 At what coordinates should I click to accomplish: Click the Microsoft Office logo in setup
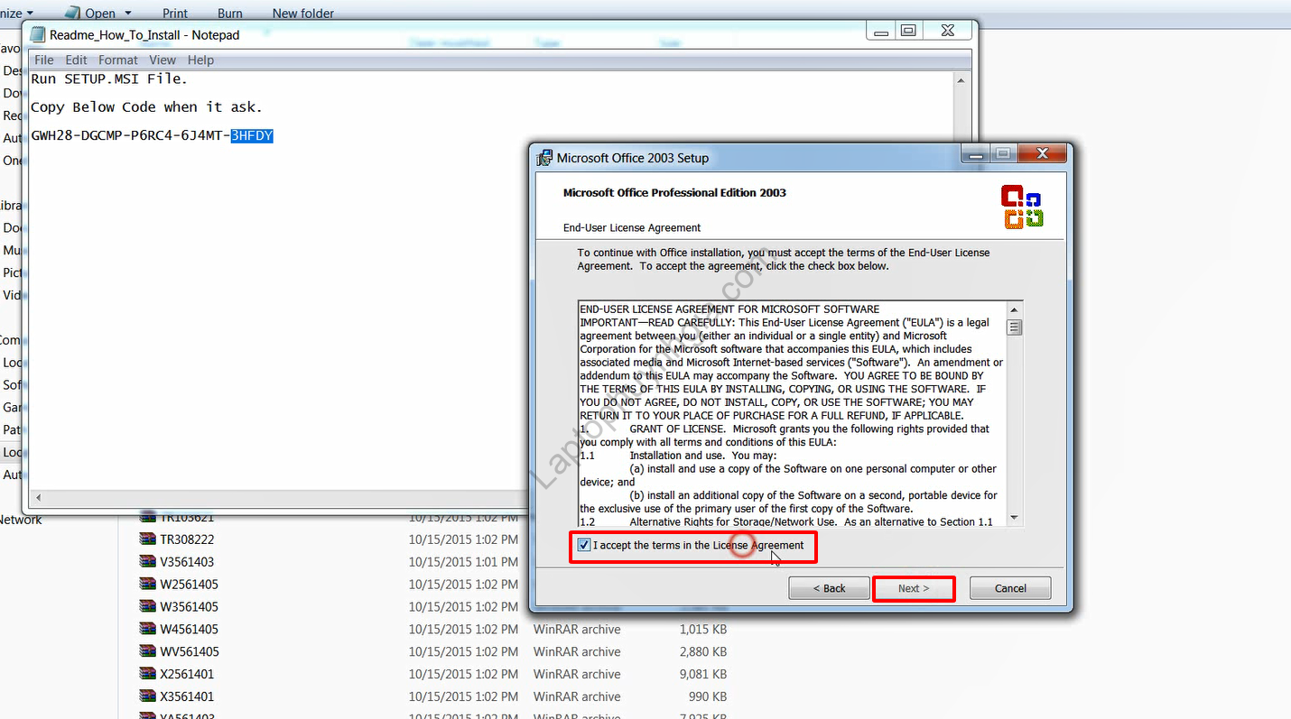(1022, 207)
